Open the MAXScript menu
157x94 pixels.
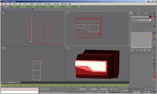coord(64,4)
